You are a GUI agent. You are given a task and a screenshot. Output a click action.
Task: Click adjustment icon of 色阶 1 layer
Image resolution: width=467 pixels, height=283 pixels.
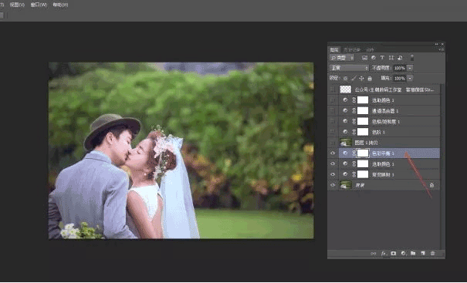point(345,132)
